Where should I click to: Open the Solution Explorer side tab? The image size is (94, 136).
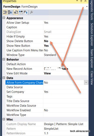pyautogui.click(x=92, y=34)
